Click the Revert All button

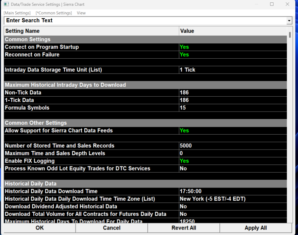(x=184, y=228)
